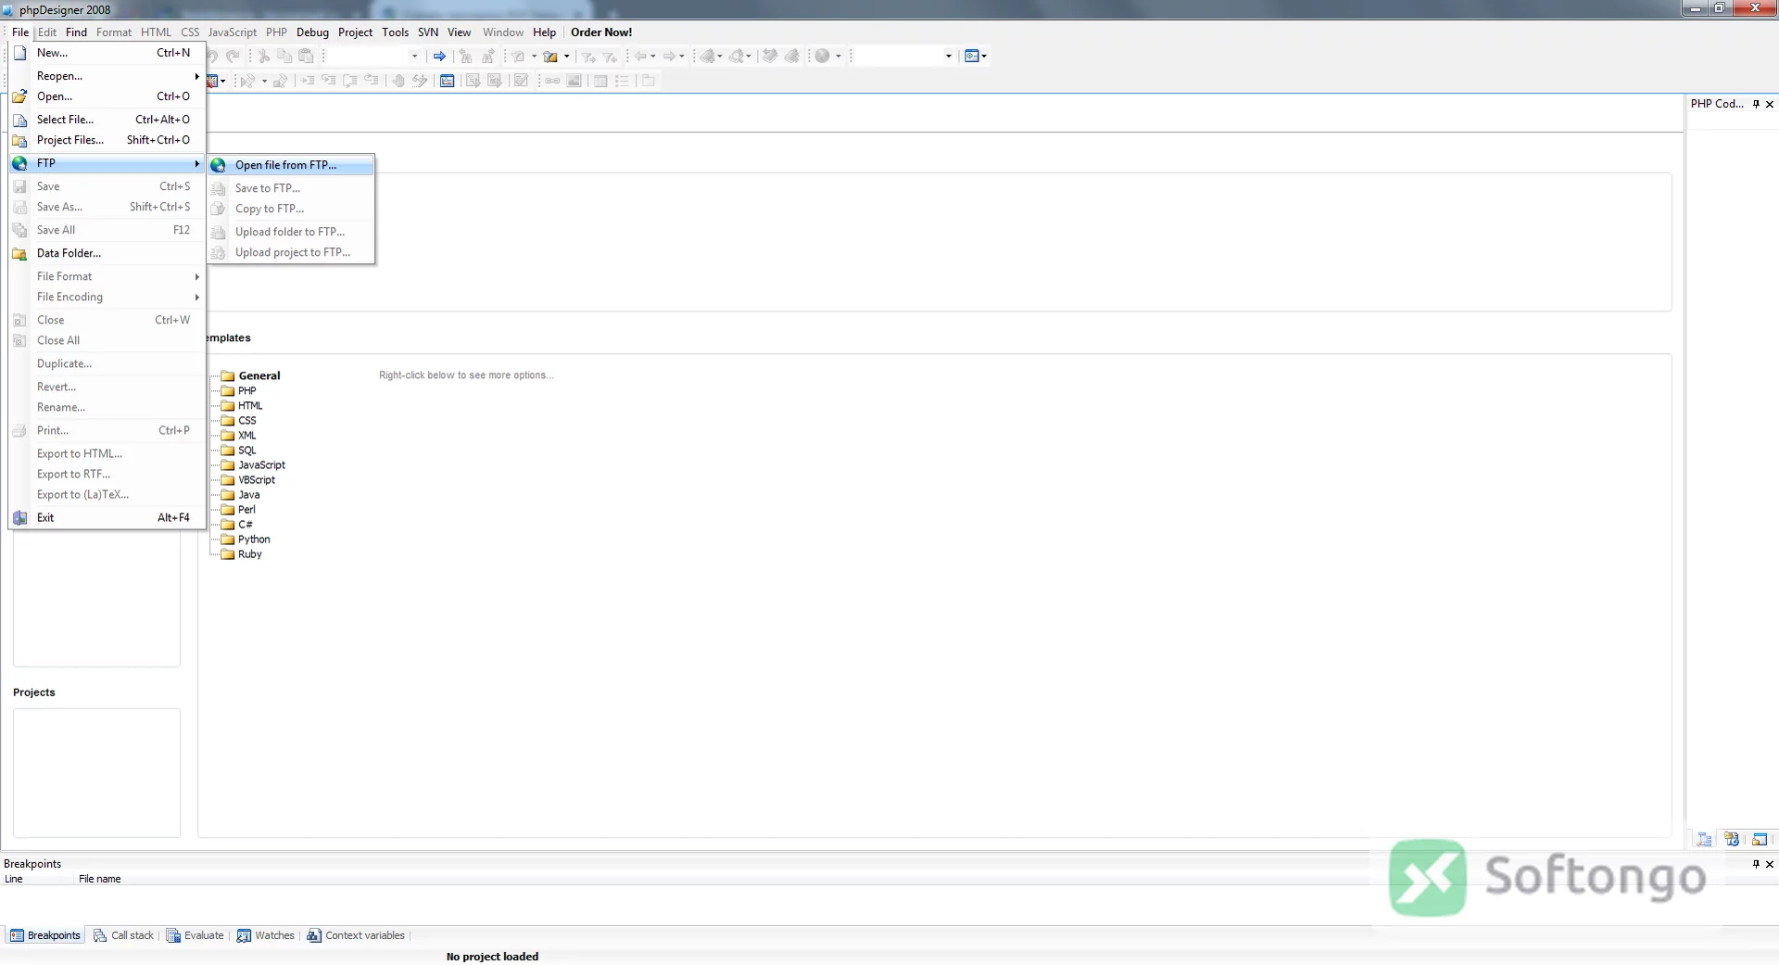
Task: Click the globe browser preview toolbar icon
Action: point(822,57)
